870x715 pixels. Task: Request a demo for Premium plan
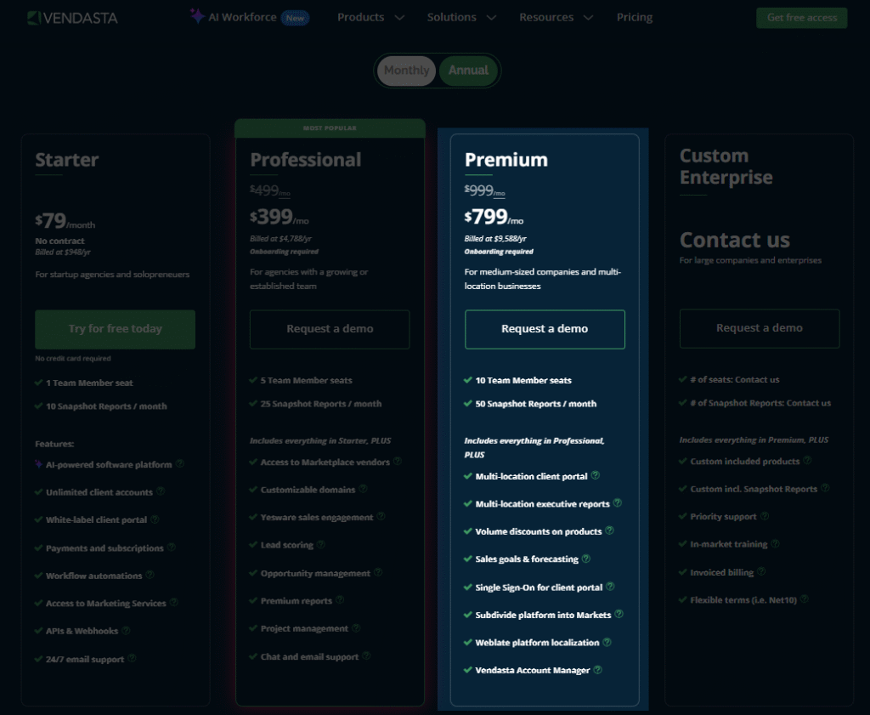tap(545, 329)
